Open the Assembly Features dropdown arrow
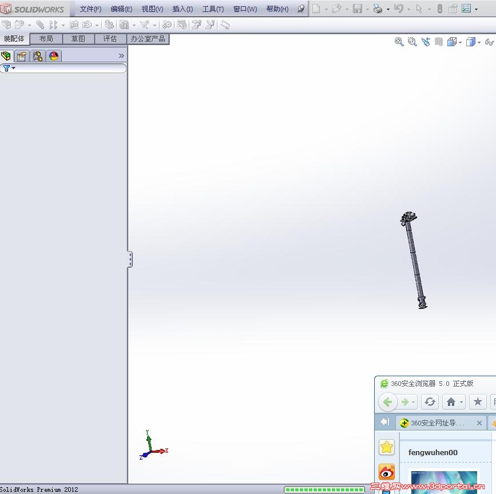Screen dimensions: 496x494 pyautogui.click(x=134, y=25)
